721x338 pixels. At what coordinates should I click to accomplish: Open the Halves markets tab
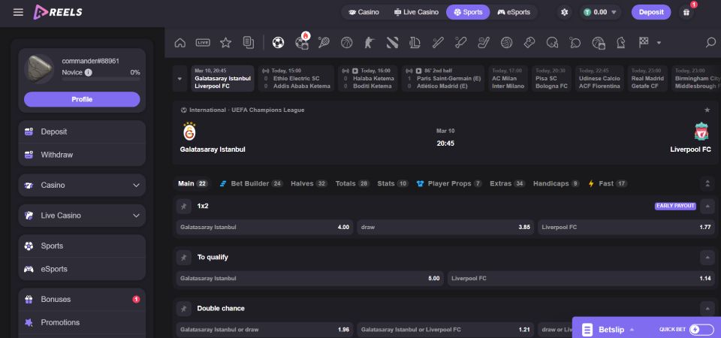coord(309,183)
